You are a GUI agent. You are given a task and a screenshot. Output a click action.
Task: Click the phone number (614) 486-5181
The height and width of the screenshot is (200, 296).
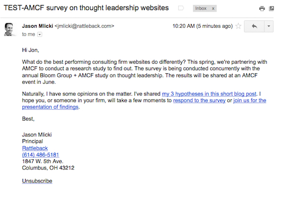41,155
